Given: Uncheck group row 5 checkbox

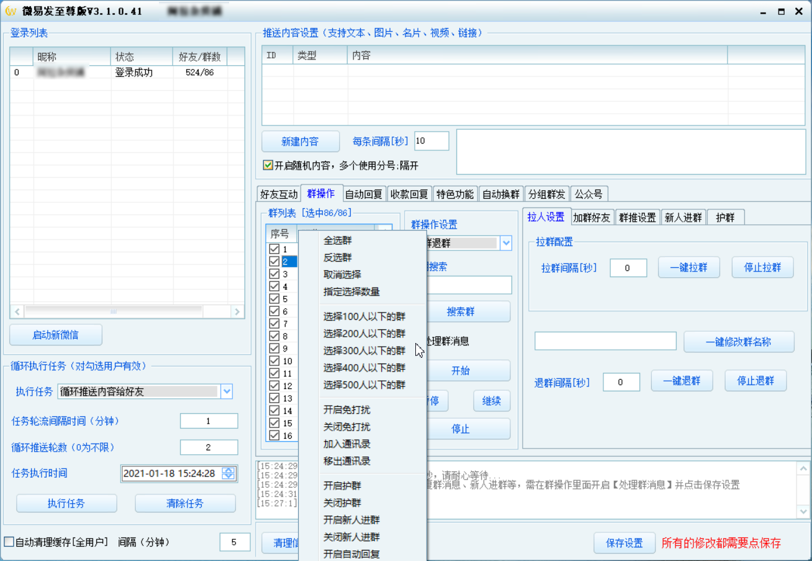Looking at the screenshot, I should 274,299.
